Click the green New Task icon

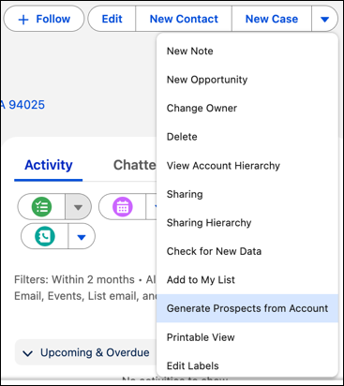pos(41,207)
